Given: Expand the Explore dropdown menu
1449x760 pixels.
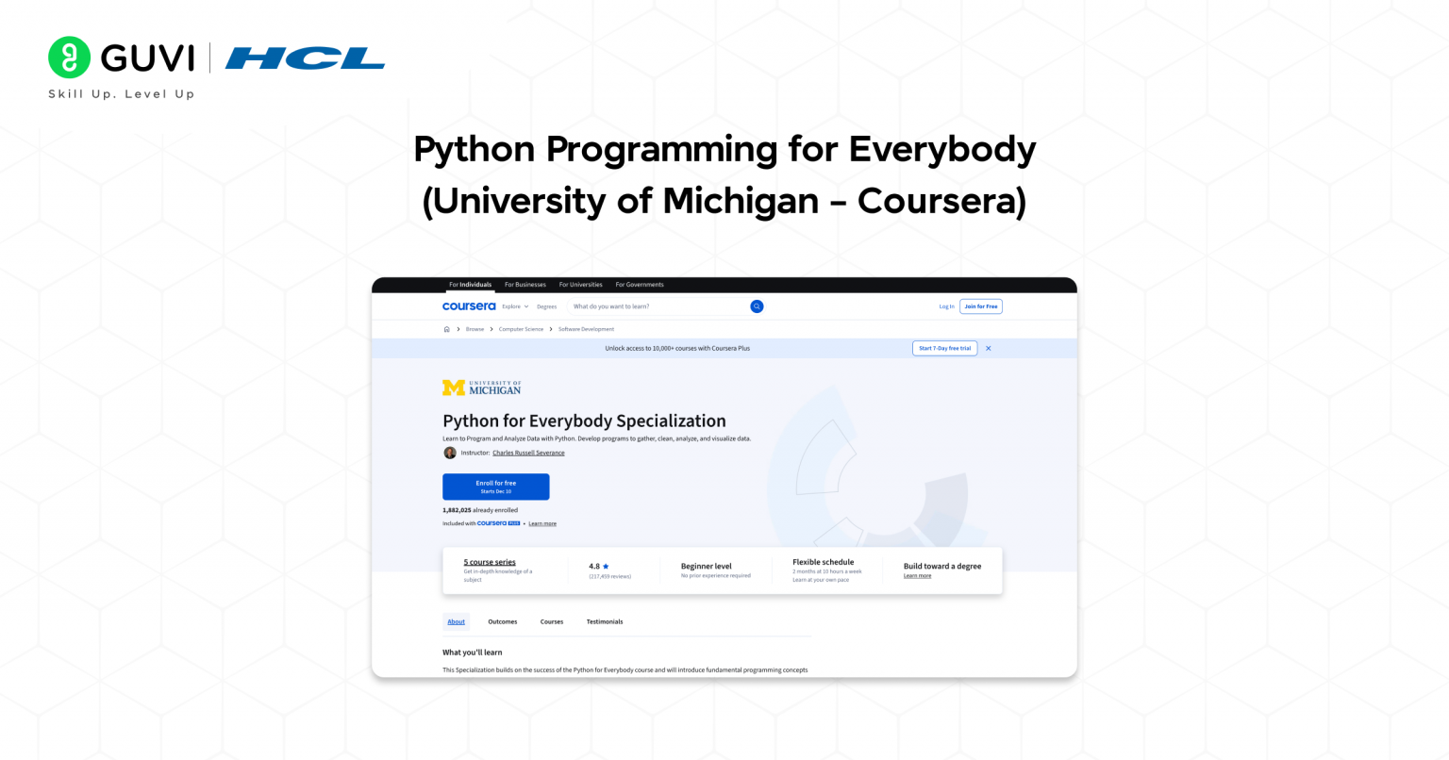Looking at the screenshot, I should point(515,306).
